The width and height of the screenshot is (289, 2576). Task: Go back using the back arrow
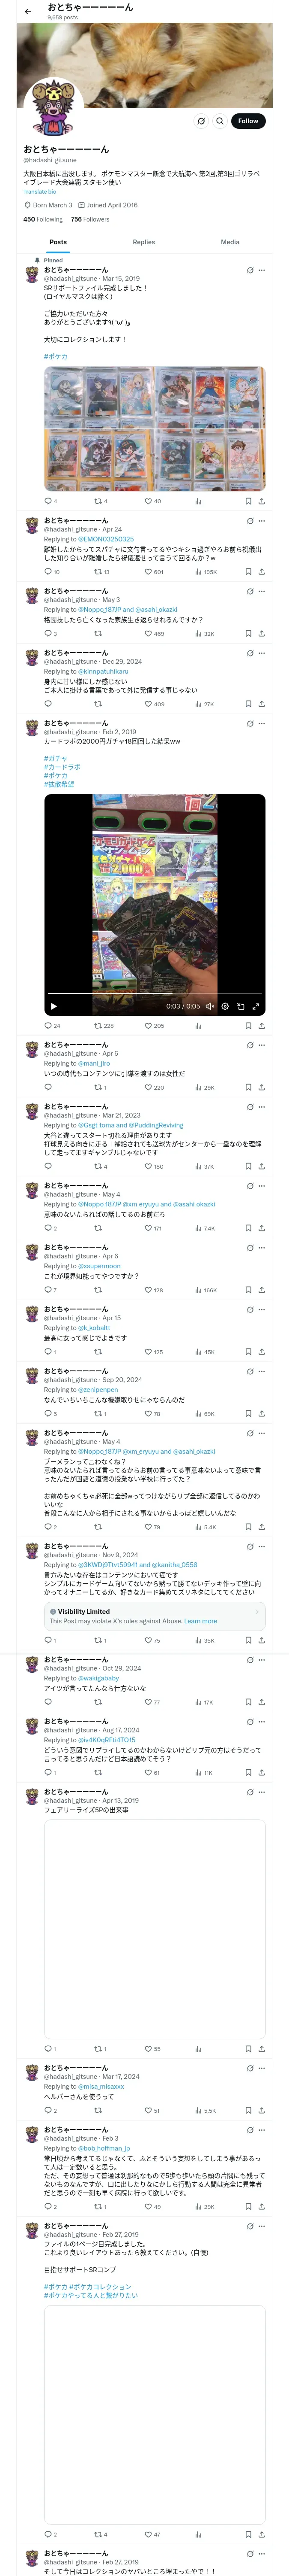28,11
